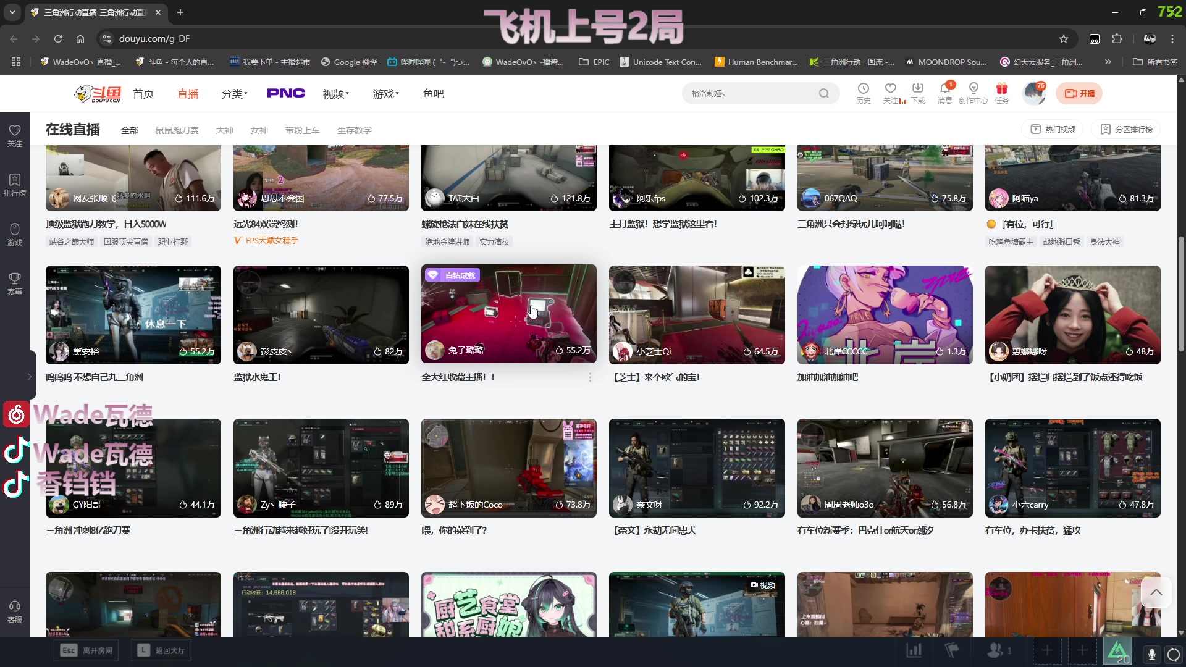This screenshot has width=1186, height=667.
Task: Click the bar chart icon in bottom bar
Action: point(914,650)
